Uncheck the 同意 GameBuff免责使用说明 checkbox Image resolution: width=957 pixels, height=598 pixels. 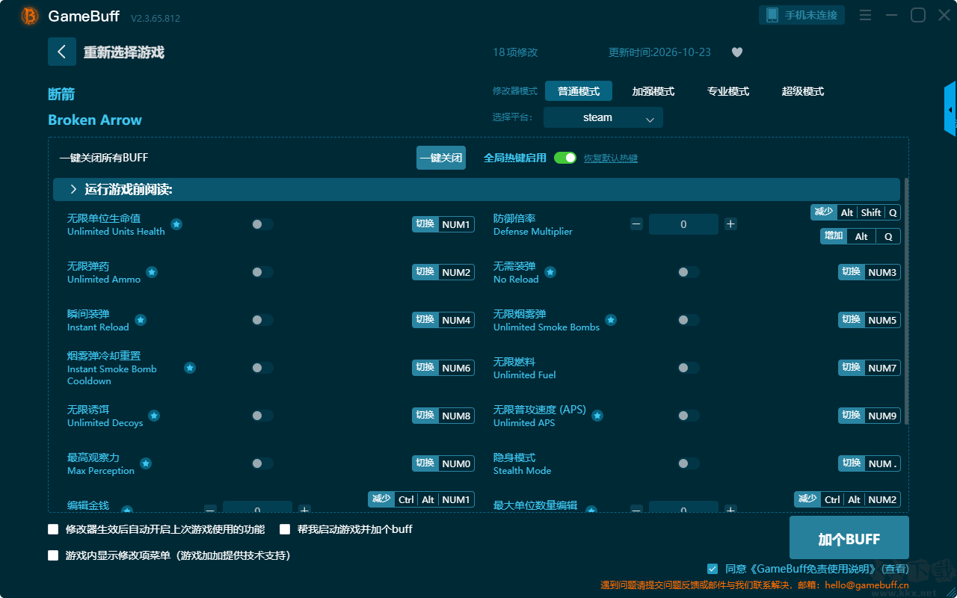[x=713, y=569]
